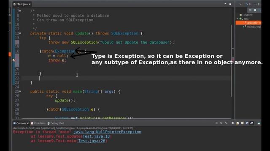Collapse the main method fold at line 25
The width and height of the screenshot is (270, 151).
[20, 91]
